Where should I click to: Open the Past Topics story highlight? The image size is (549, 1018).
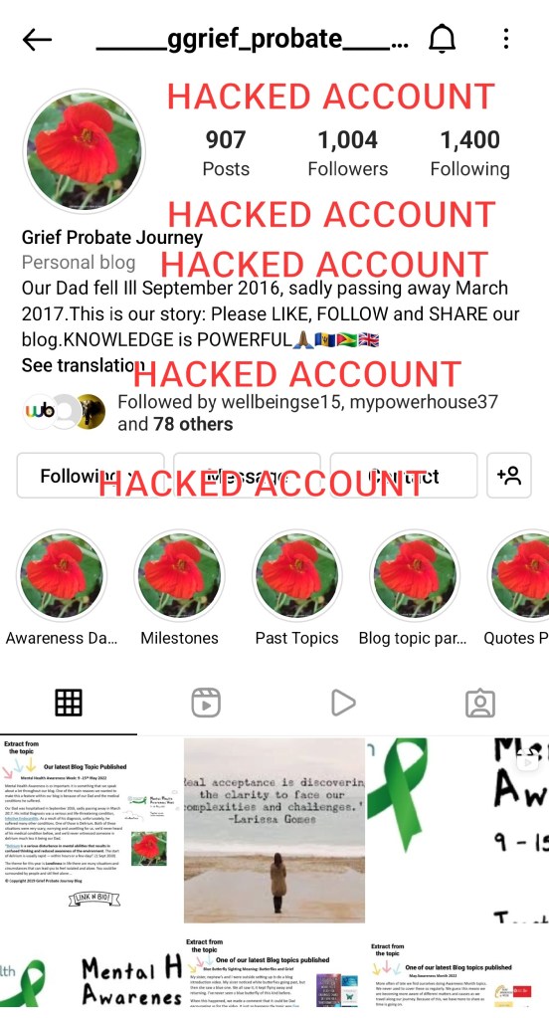[297, 575]
